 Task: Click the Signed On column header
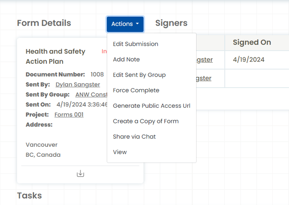tap(252, 42)
